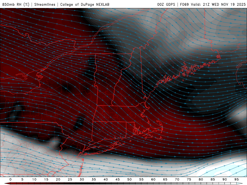Viewport: 247px width, 185px height.
Task: Click the Cape Cod hook on the map
Action: point(159,126)
